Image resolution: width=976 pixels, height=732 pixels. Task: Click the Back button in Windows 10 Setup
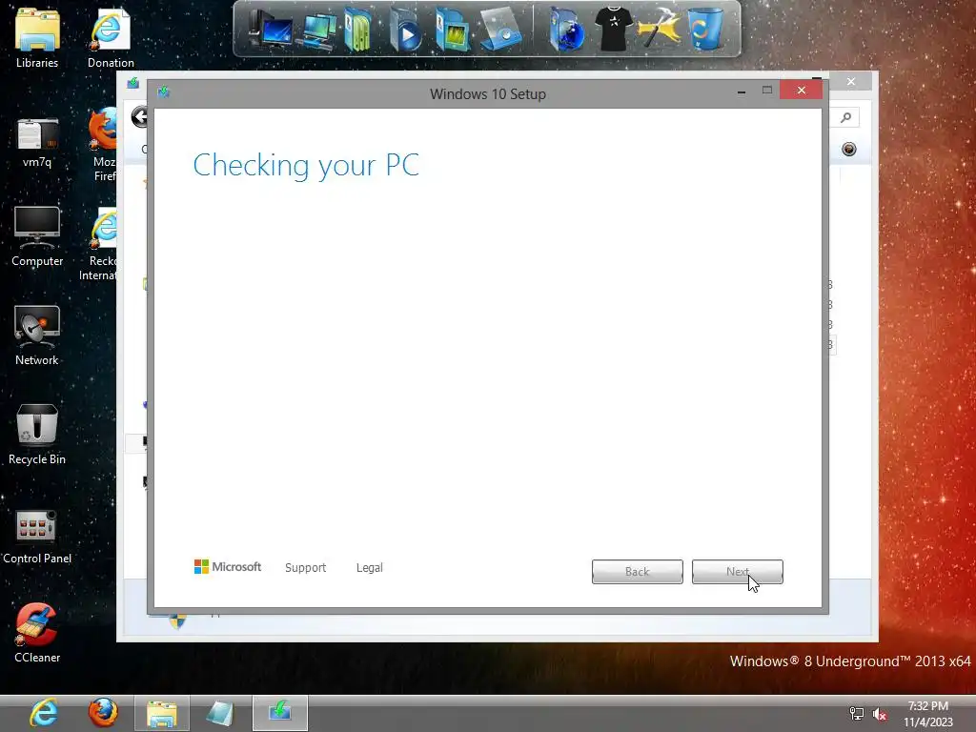pyautogui.click(x=637, y=572)
